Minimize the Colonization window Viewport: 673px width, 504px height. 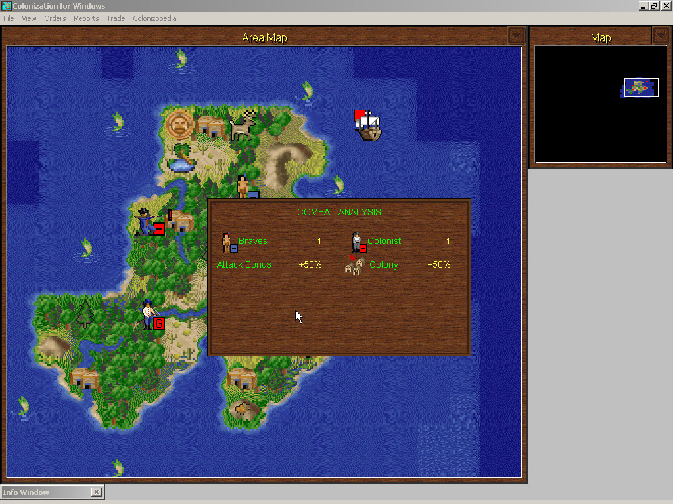[643, 5]
